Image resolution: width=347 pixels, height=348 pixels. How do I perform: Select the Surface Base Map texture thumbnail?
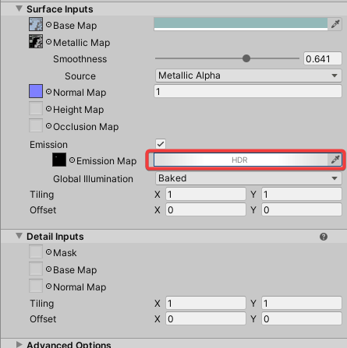36,24
